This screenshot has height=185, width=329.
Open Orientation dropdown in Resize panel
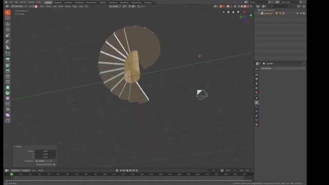(44, 161)
